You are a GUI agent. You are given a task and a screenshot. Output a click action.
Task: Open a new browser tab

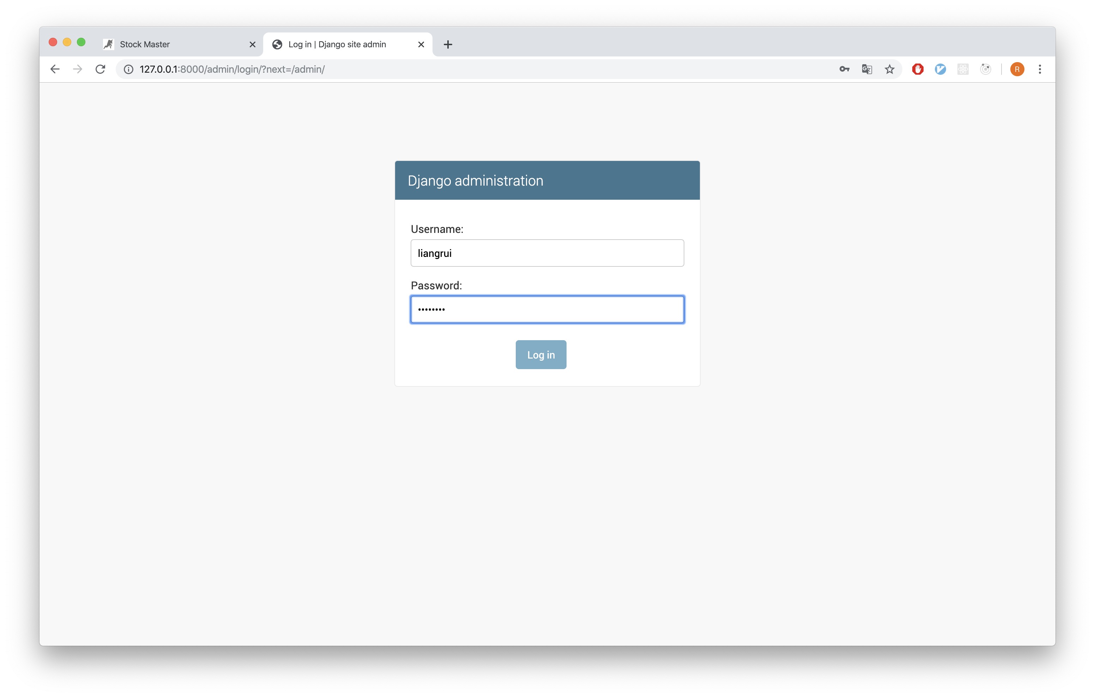pyautogui.click(x=448, y=44)
